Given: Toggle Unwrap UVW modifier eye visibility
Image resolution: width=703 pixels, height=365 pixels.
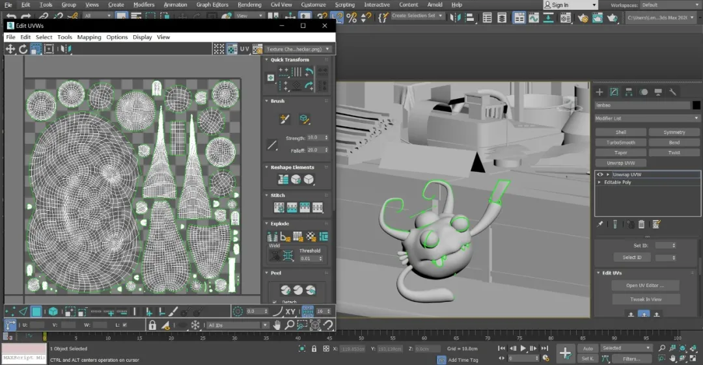Looking at the screenshot, I should coord(600,174).
